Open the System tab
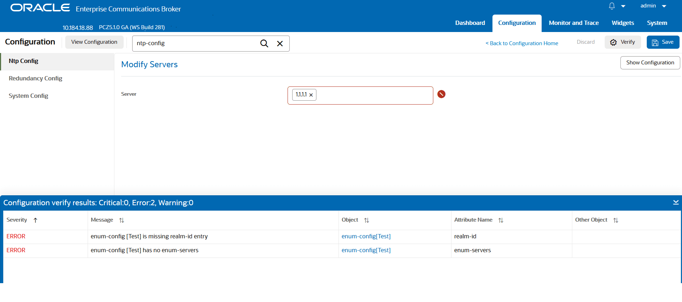 coord(657,23)
